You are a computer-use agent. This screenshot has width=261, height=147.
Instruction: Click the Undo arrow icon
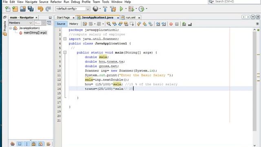pos(40,9)
